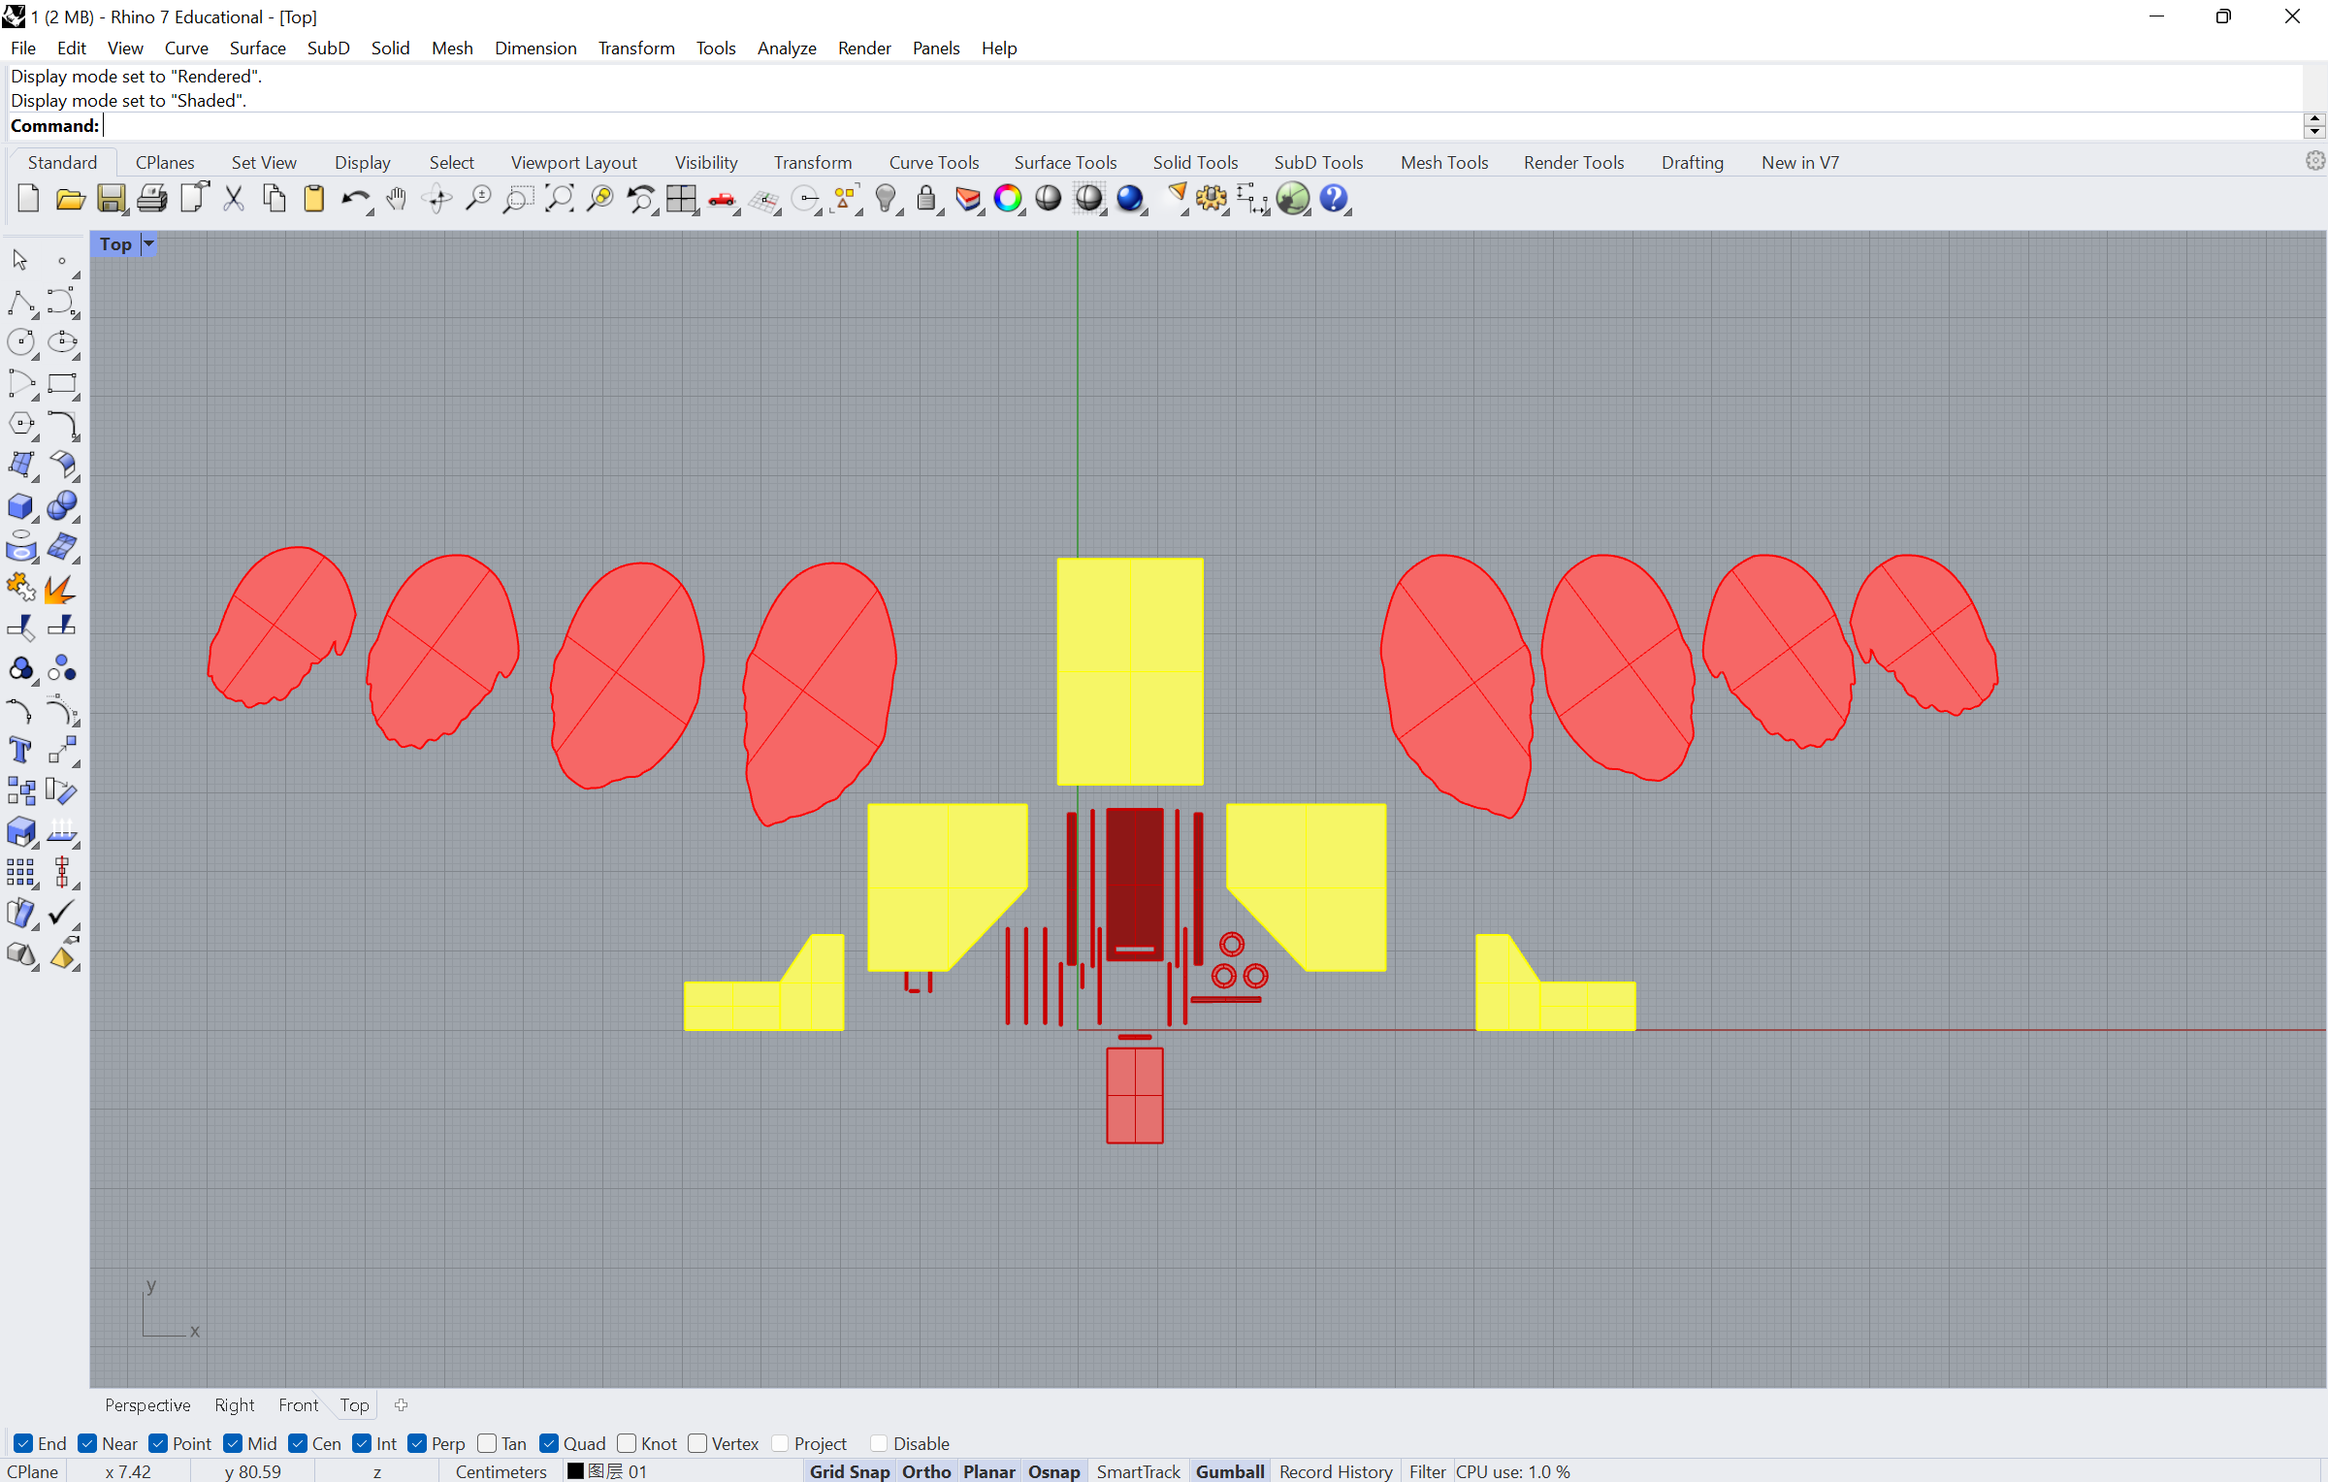Open Options with the gear icon
The width and height of the screenshot is (2328, 1482).
pyautogui.click(x=1211, y=199)
